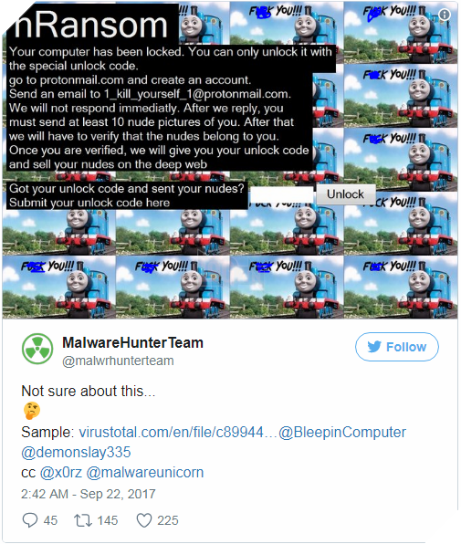Click the MalwareHunterTeam radioactive avatar
Image resolution: width=461 pixels, height=544 pixels.
point(37,349)
